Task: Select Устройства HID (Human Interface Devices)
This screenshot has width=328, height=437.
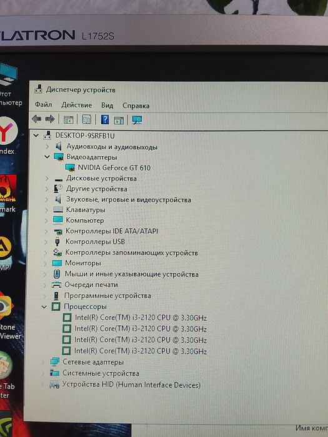Action: 131,385
